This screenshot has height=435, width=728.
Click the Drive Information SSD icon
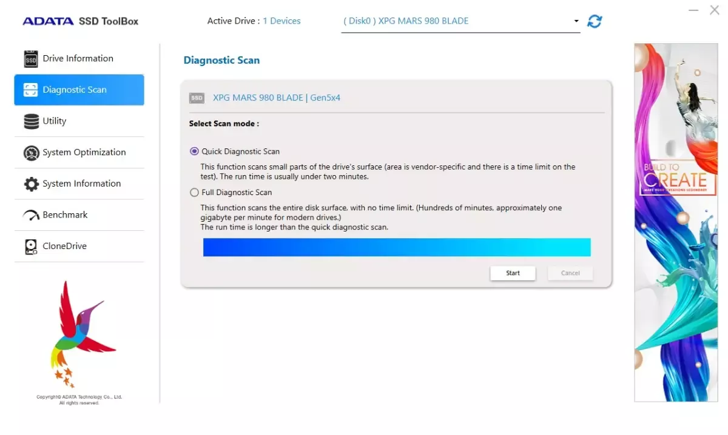click(31, 59)
